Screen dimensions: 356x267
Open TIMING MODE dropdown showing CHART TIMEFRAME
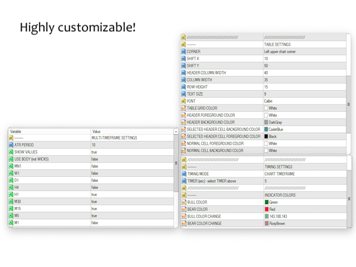(303, 174)
